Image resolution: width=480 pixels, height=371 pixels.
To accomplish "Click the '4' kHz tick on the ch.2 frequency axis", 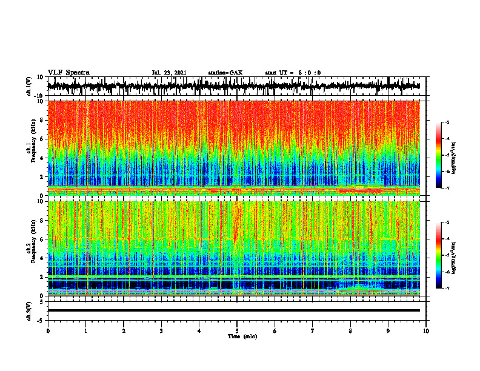I will [42, 258].
